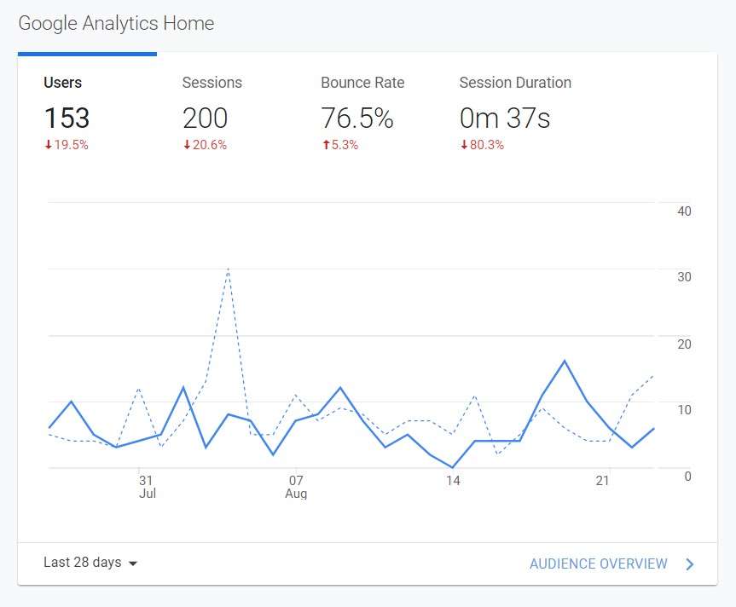Image resolution: width=736 pixels, height=607 pixels.
Task: Click the 200 sessions value
Action: [206, 118]
